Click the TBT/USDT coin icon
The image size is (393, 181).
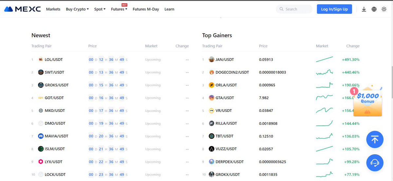tap(212, 136)
